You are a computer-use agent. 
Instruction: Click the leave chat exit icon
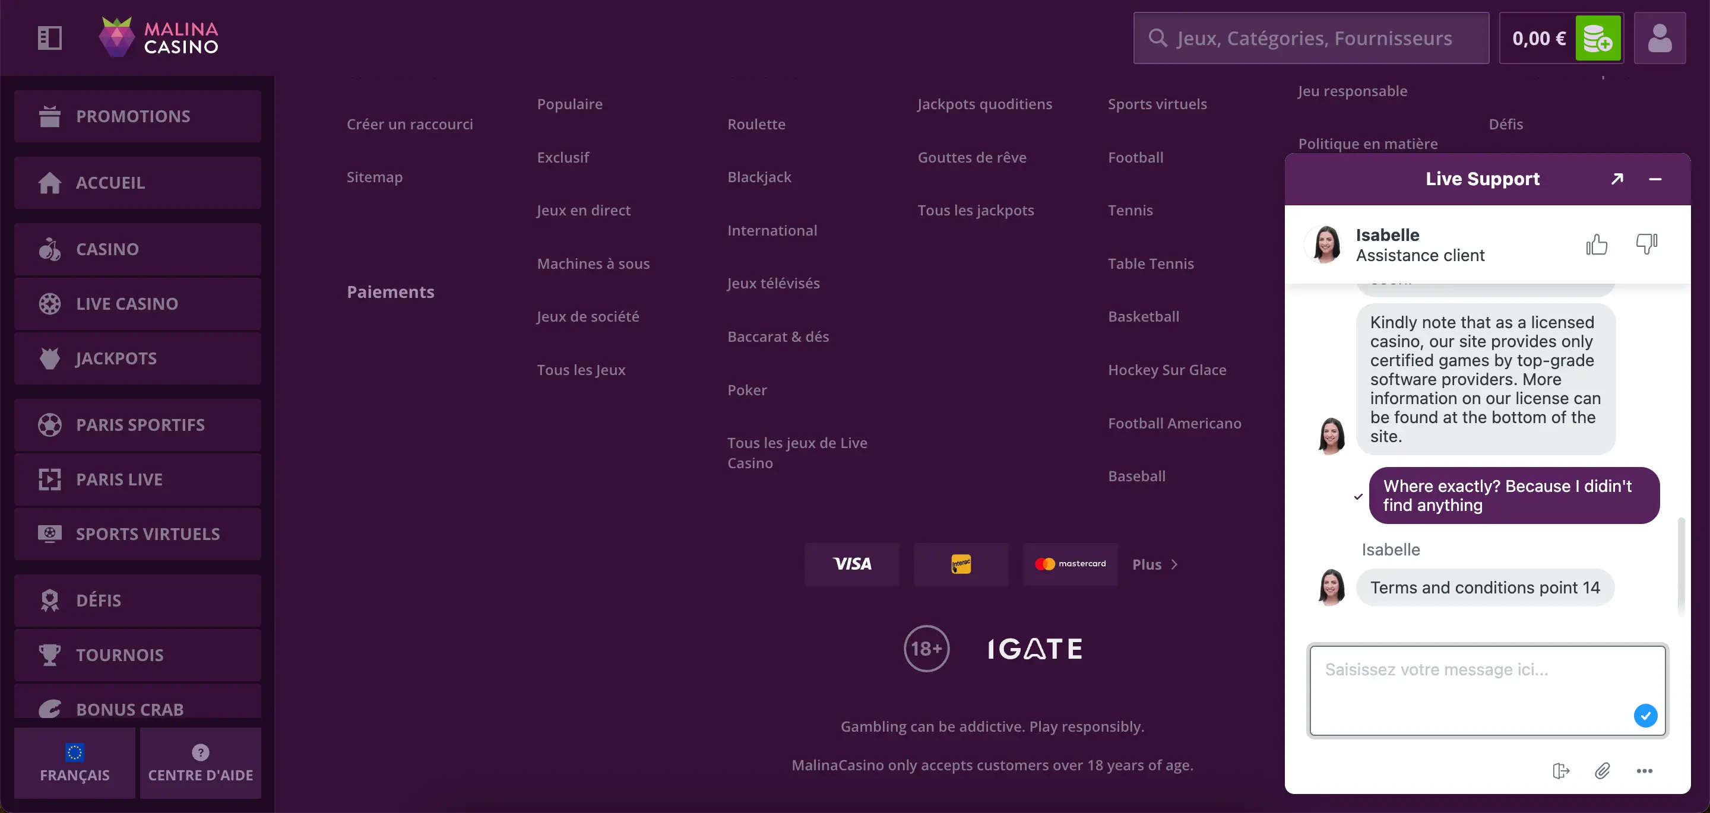1560,770
